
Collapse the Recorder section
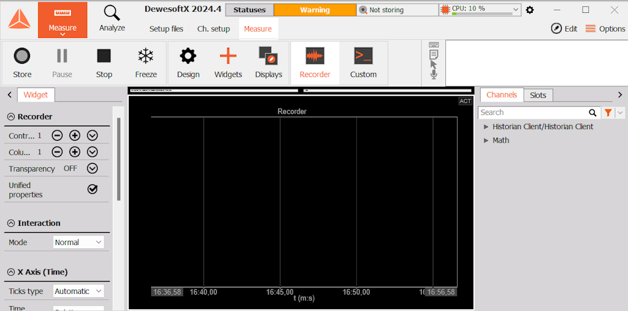[x=11, y=117]
